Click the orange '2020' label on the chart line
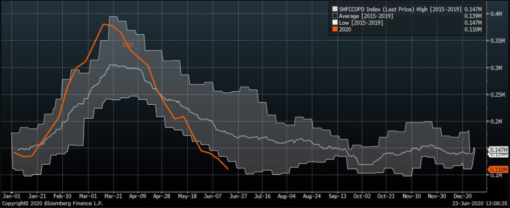The image size is (510, 208). click(127, 45)
